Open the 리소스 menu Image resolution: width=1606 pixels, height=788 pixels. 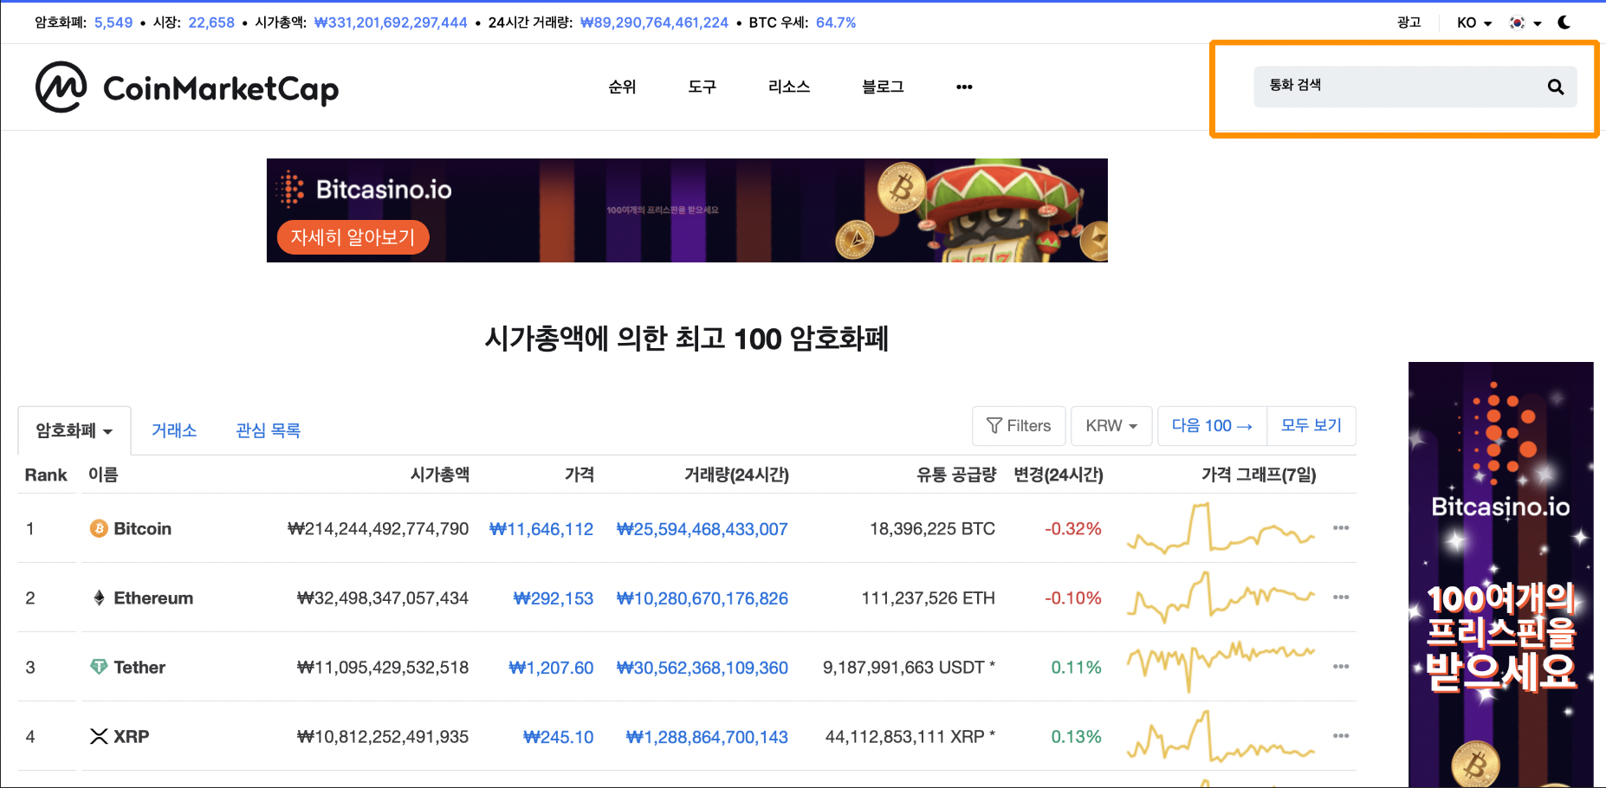pos(789,87)
